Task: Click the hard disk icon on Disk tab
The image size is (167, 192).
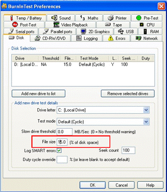Action: (12, 38)
